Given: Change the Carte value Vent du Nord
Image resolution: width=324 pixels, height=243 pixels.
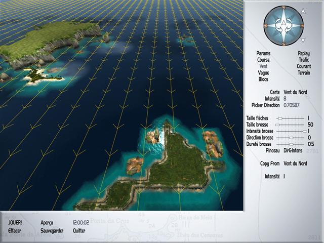Looking at the screenshot, I should click(x=295, y=92).
